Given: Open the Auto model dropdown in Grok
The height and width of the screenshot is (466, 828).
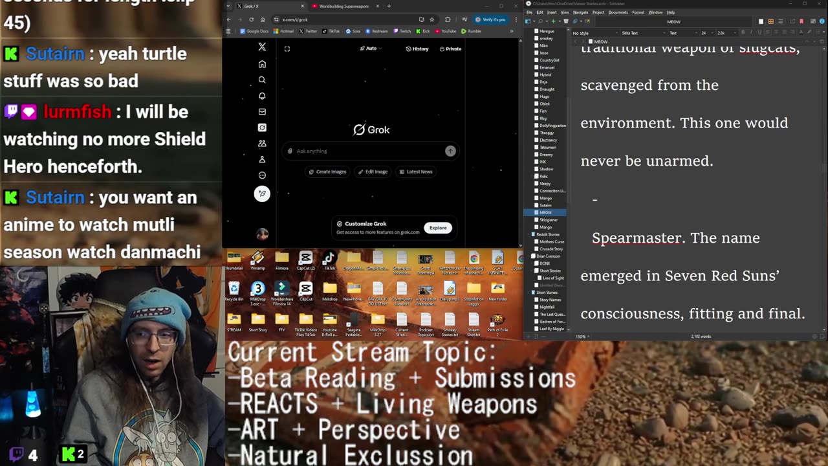Looking at the screenshot, I should (371, 49).
